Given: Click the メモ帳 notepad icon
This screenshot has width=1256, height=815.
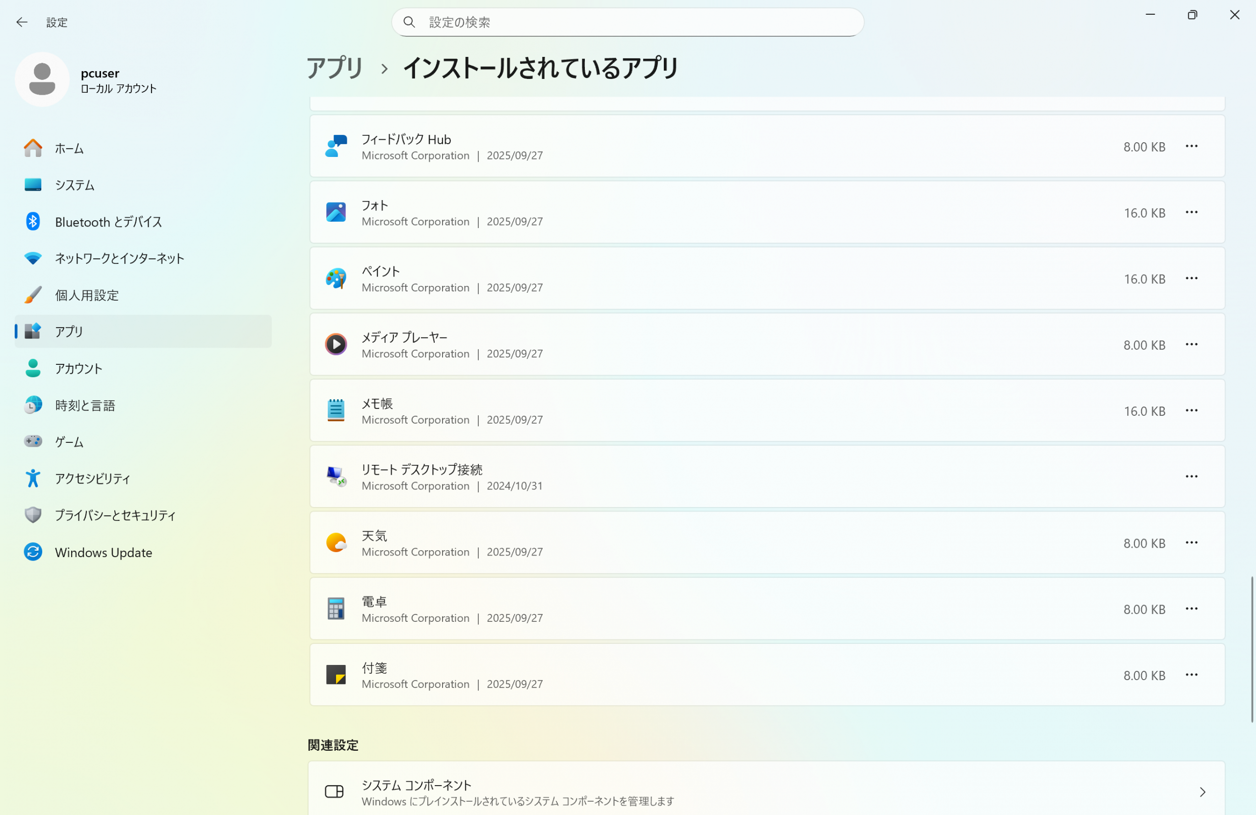Looking at the screenshot, I should pos(336,410).
